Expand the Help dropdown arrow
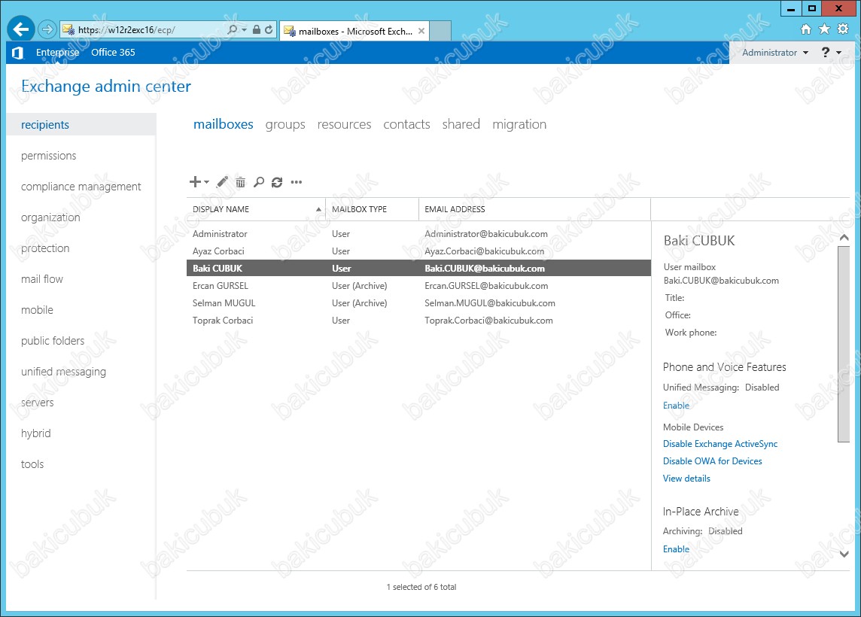Screen dimensions: 861x617 pyautogui.click(x=838, y=53)
